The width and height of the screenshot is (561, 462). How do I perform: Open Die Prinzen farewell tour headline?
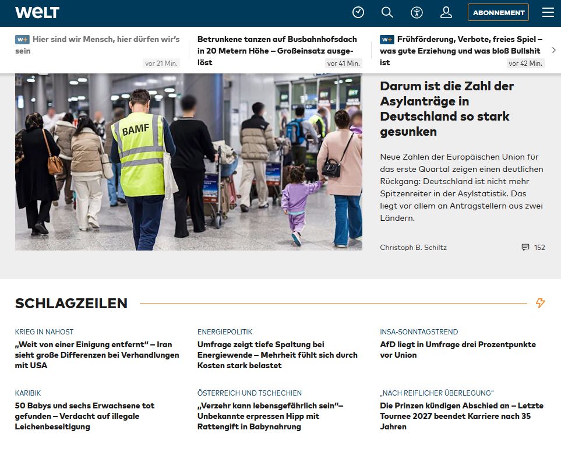click(x=461, y=416)
